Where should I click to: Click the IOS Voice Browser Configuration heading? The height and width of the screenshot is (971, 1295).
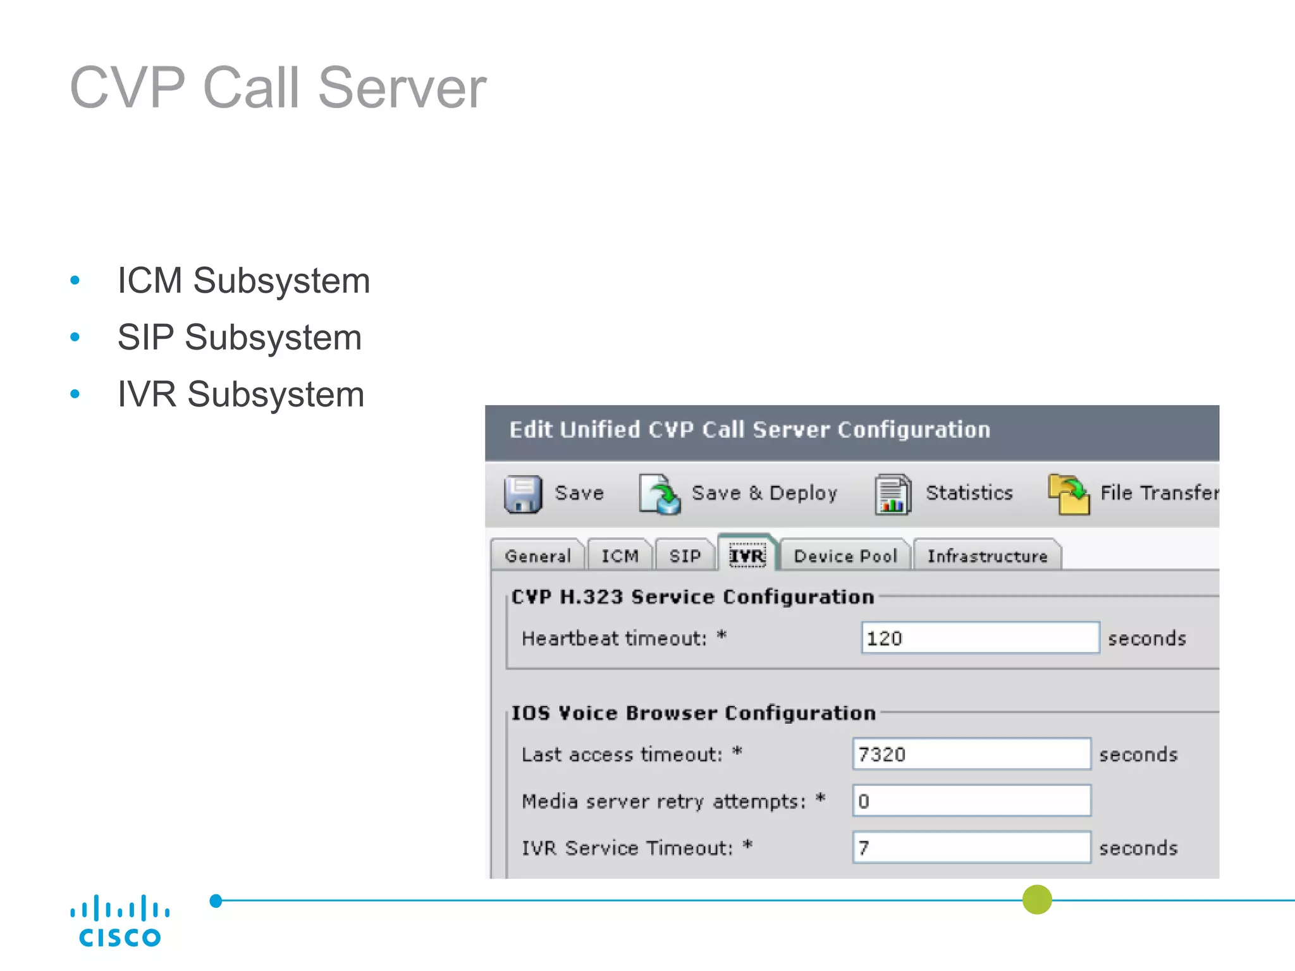(x=694, y=713)
